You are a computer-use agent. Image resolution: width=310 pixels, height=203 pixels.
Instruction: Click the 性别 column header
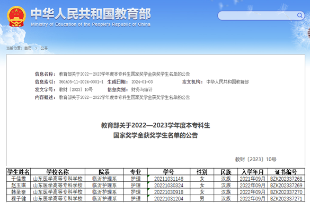pyautogui.click(x=202, y=172)
